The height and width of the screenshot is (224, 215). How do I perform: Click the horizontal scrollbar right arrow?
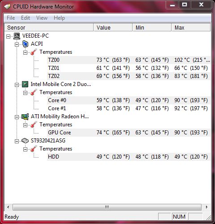(206, 207)
